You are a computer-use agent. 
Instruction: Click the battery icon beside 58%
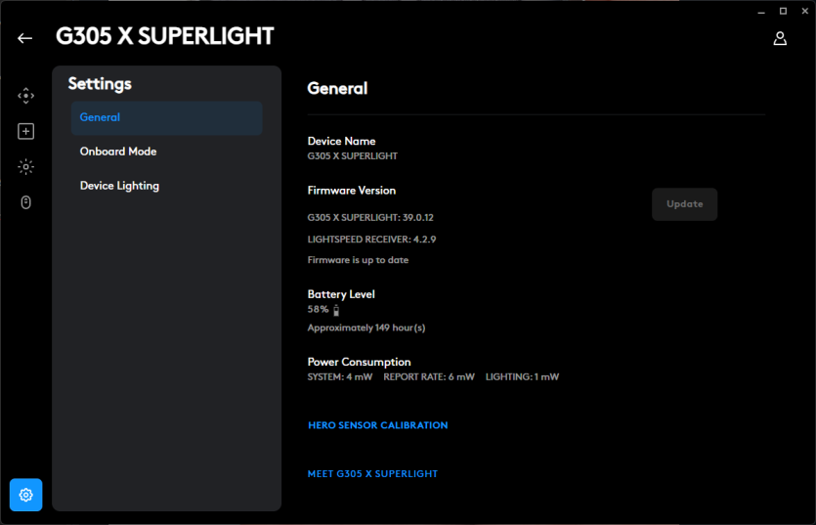[x=336, y=310]
